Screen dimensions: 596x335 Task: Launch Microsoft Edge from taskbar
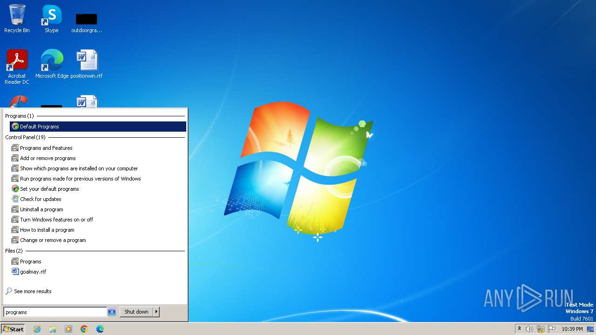[x=100, y=329]
